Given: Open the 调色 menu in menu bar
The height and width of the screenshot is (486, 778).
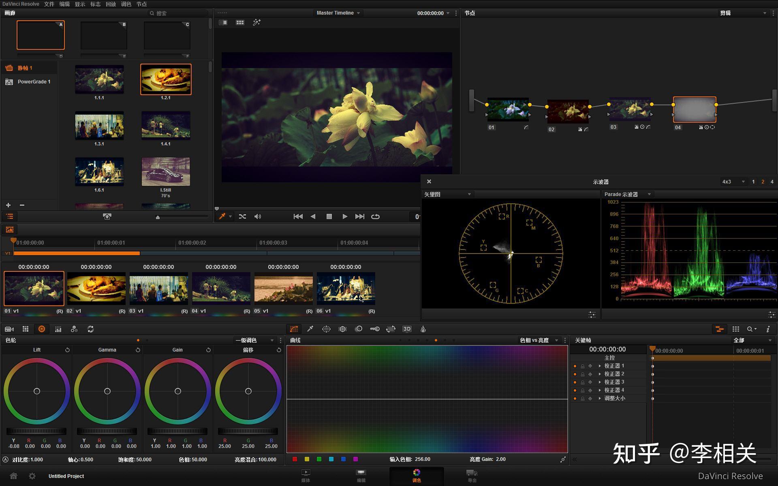Looking at the screenshot, I should (126, 4).
